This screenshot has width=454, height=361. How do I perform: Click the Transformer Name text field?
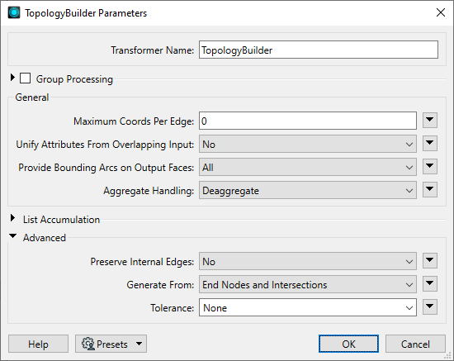click(319, 50)
